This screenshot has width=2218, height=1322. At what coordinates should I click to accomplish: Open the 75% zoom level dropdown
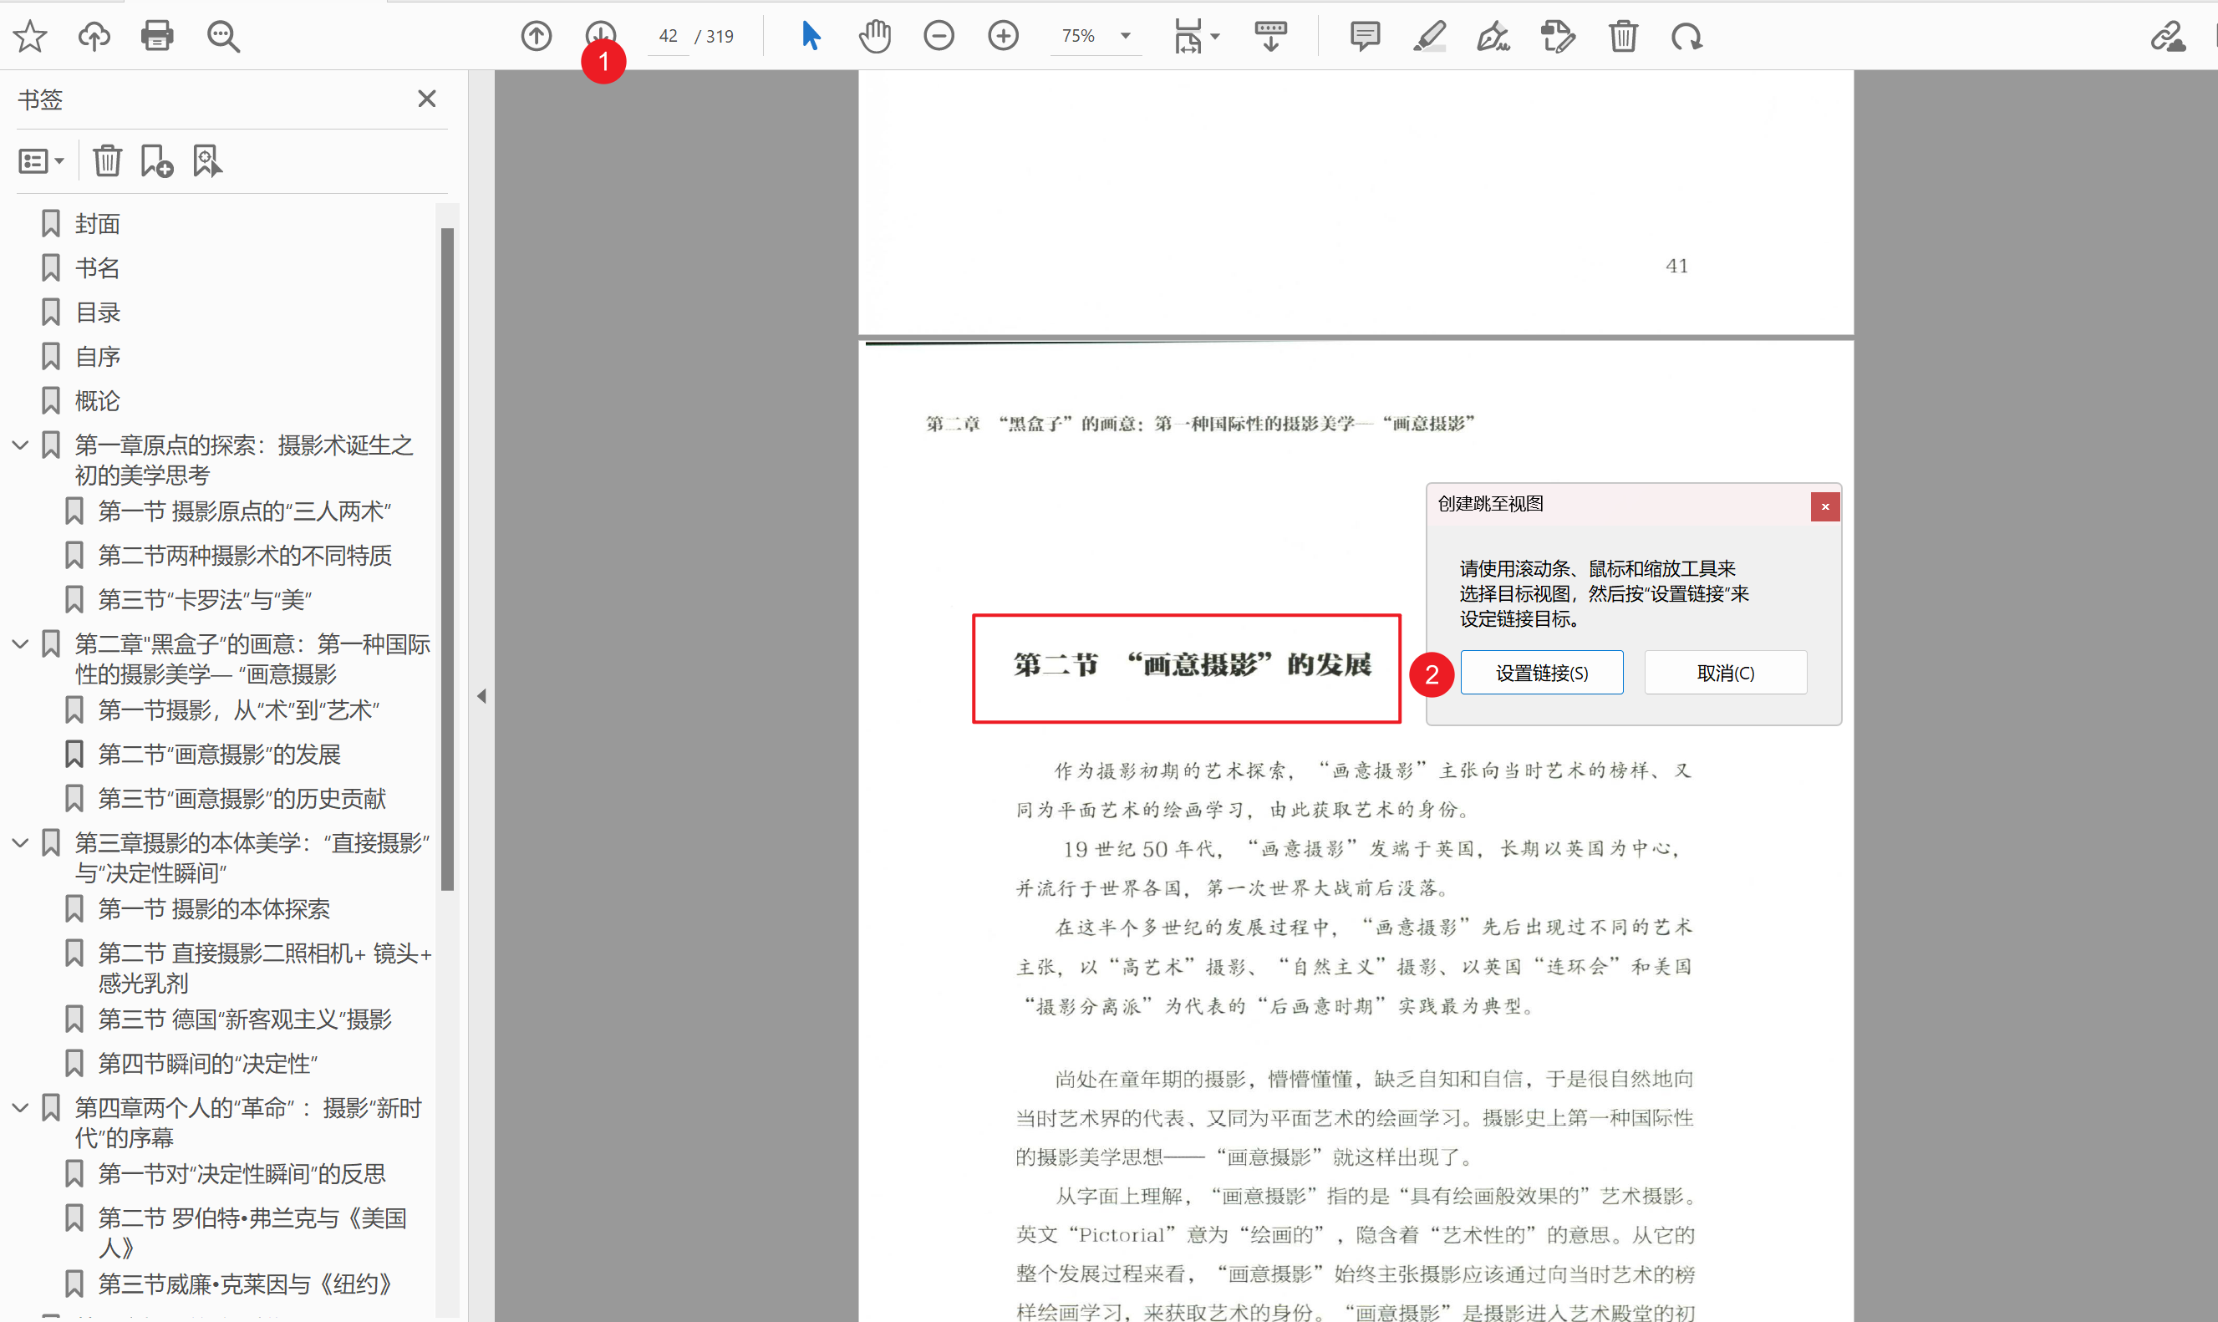(x=1126, y=36)
